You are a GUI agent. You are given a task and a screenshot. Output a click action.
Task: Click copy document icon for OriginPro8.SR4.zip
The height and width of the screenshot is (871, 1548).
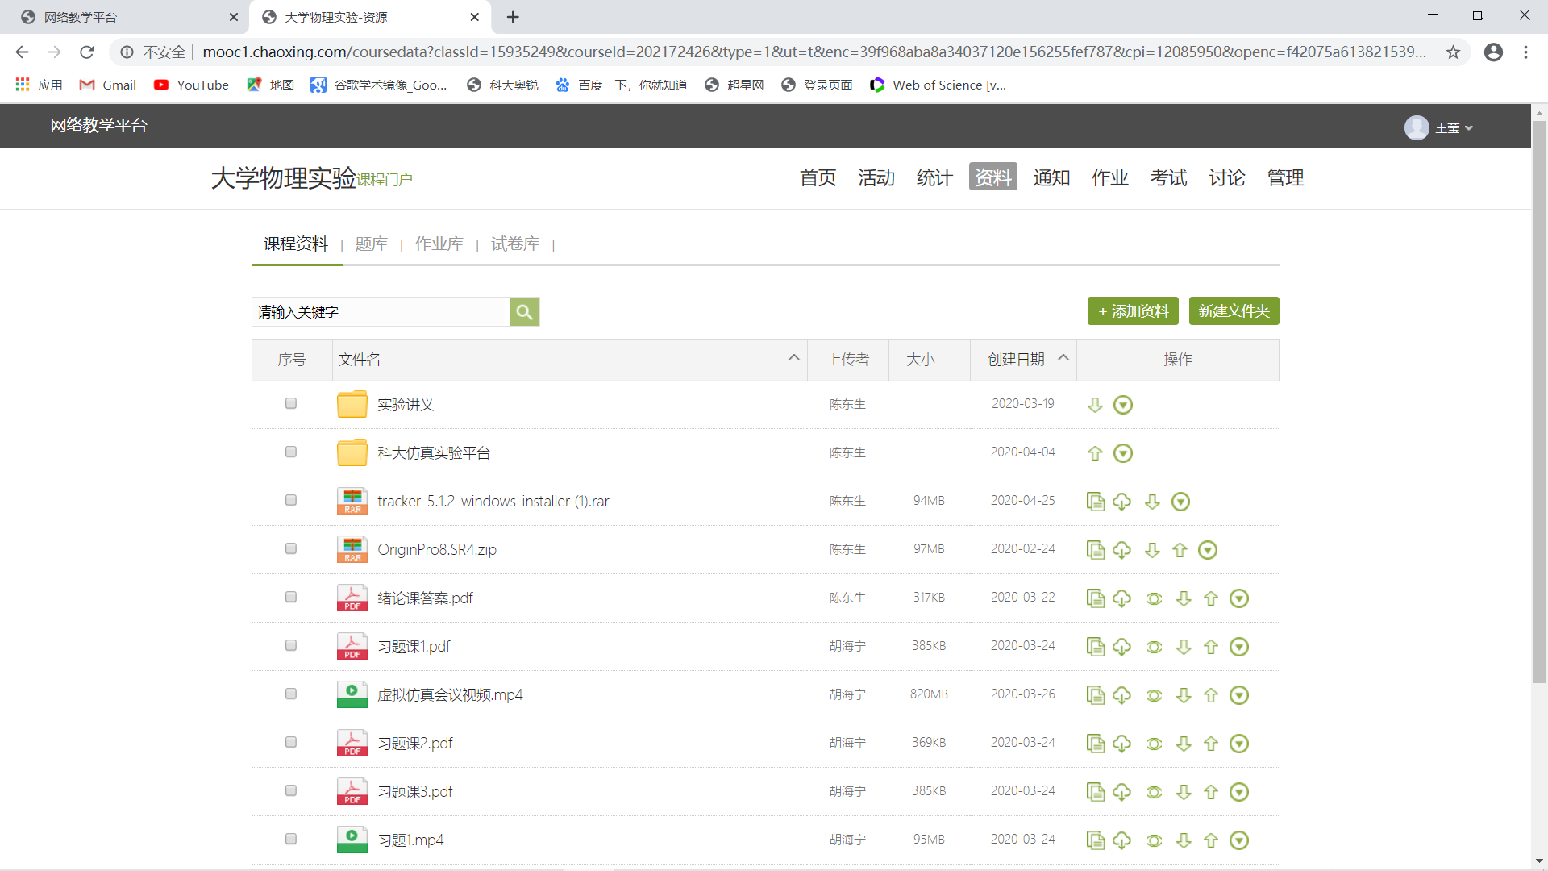(x=1095, y=550)
